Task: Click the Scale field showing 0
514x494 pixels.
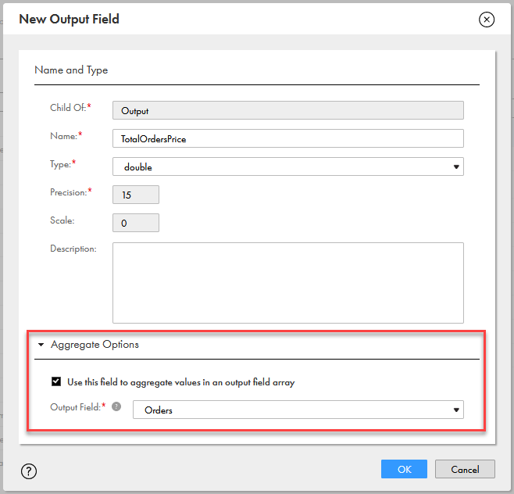Action: click(x=136, y=223)
